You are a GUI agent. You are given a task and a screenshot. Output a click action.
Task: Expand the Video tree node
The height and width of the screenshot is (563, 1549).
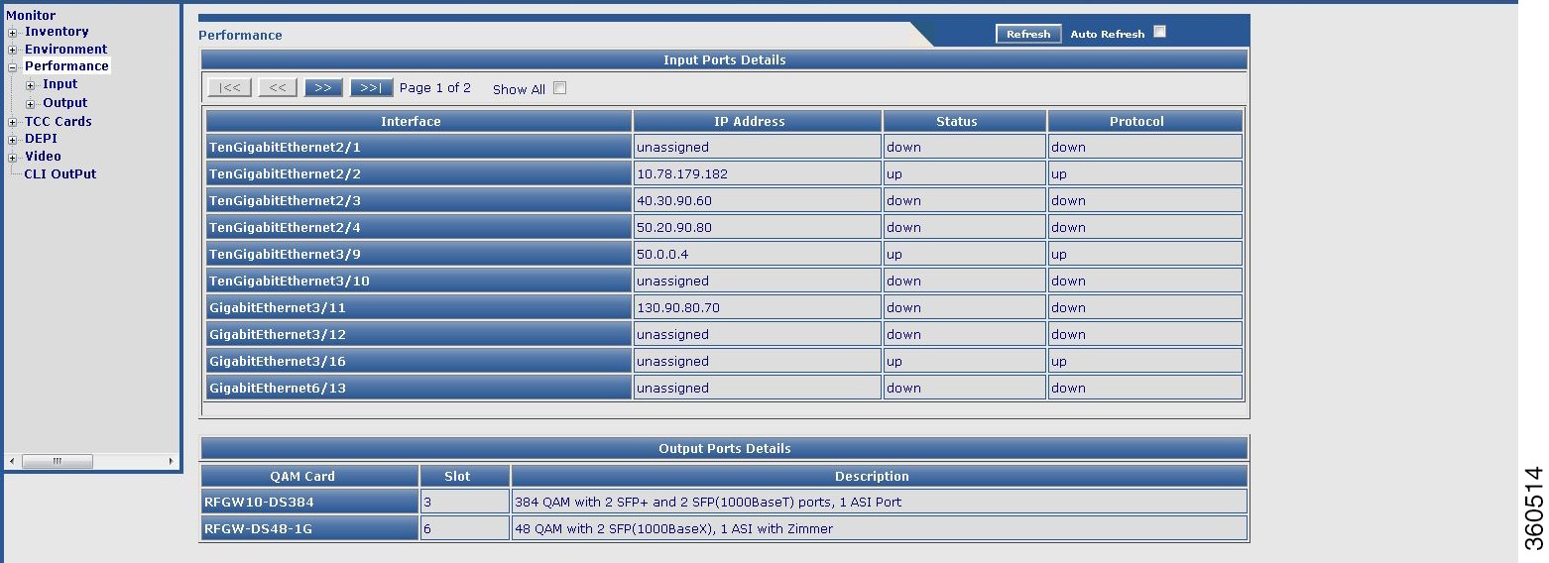13,158
